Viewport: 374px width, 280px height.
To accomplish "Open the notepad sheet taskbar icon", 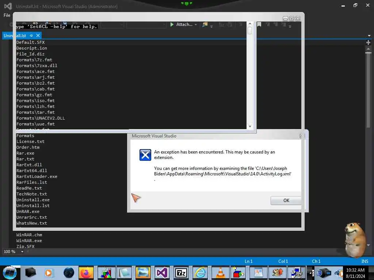I will coord(124,273).
